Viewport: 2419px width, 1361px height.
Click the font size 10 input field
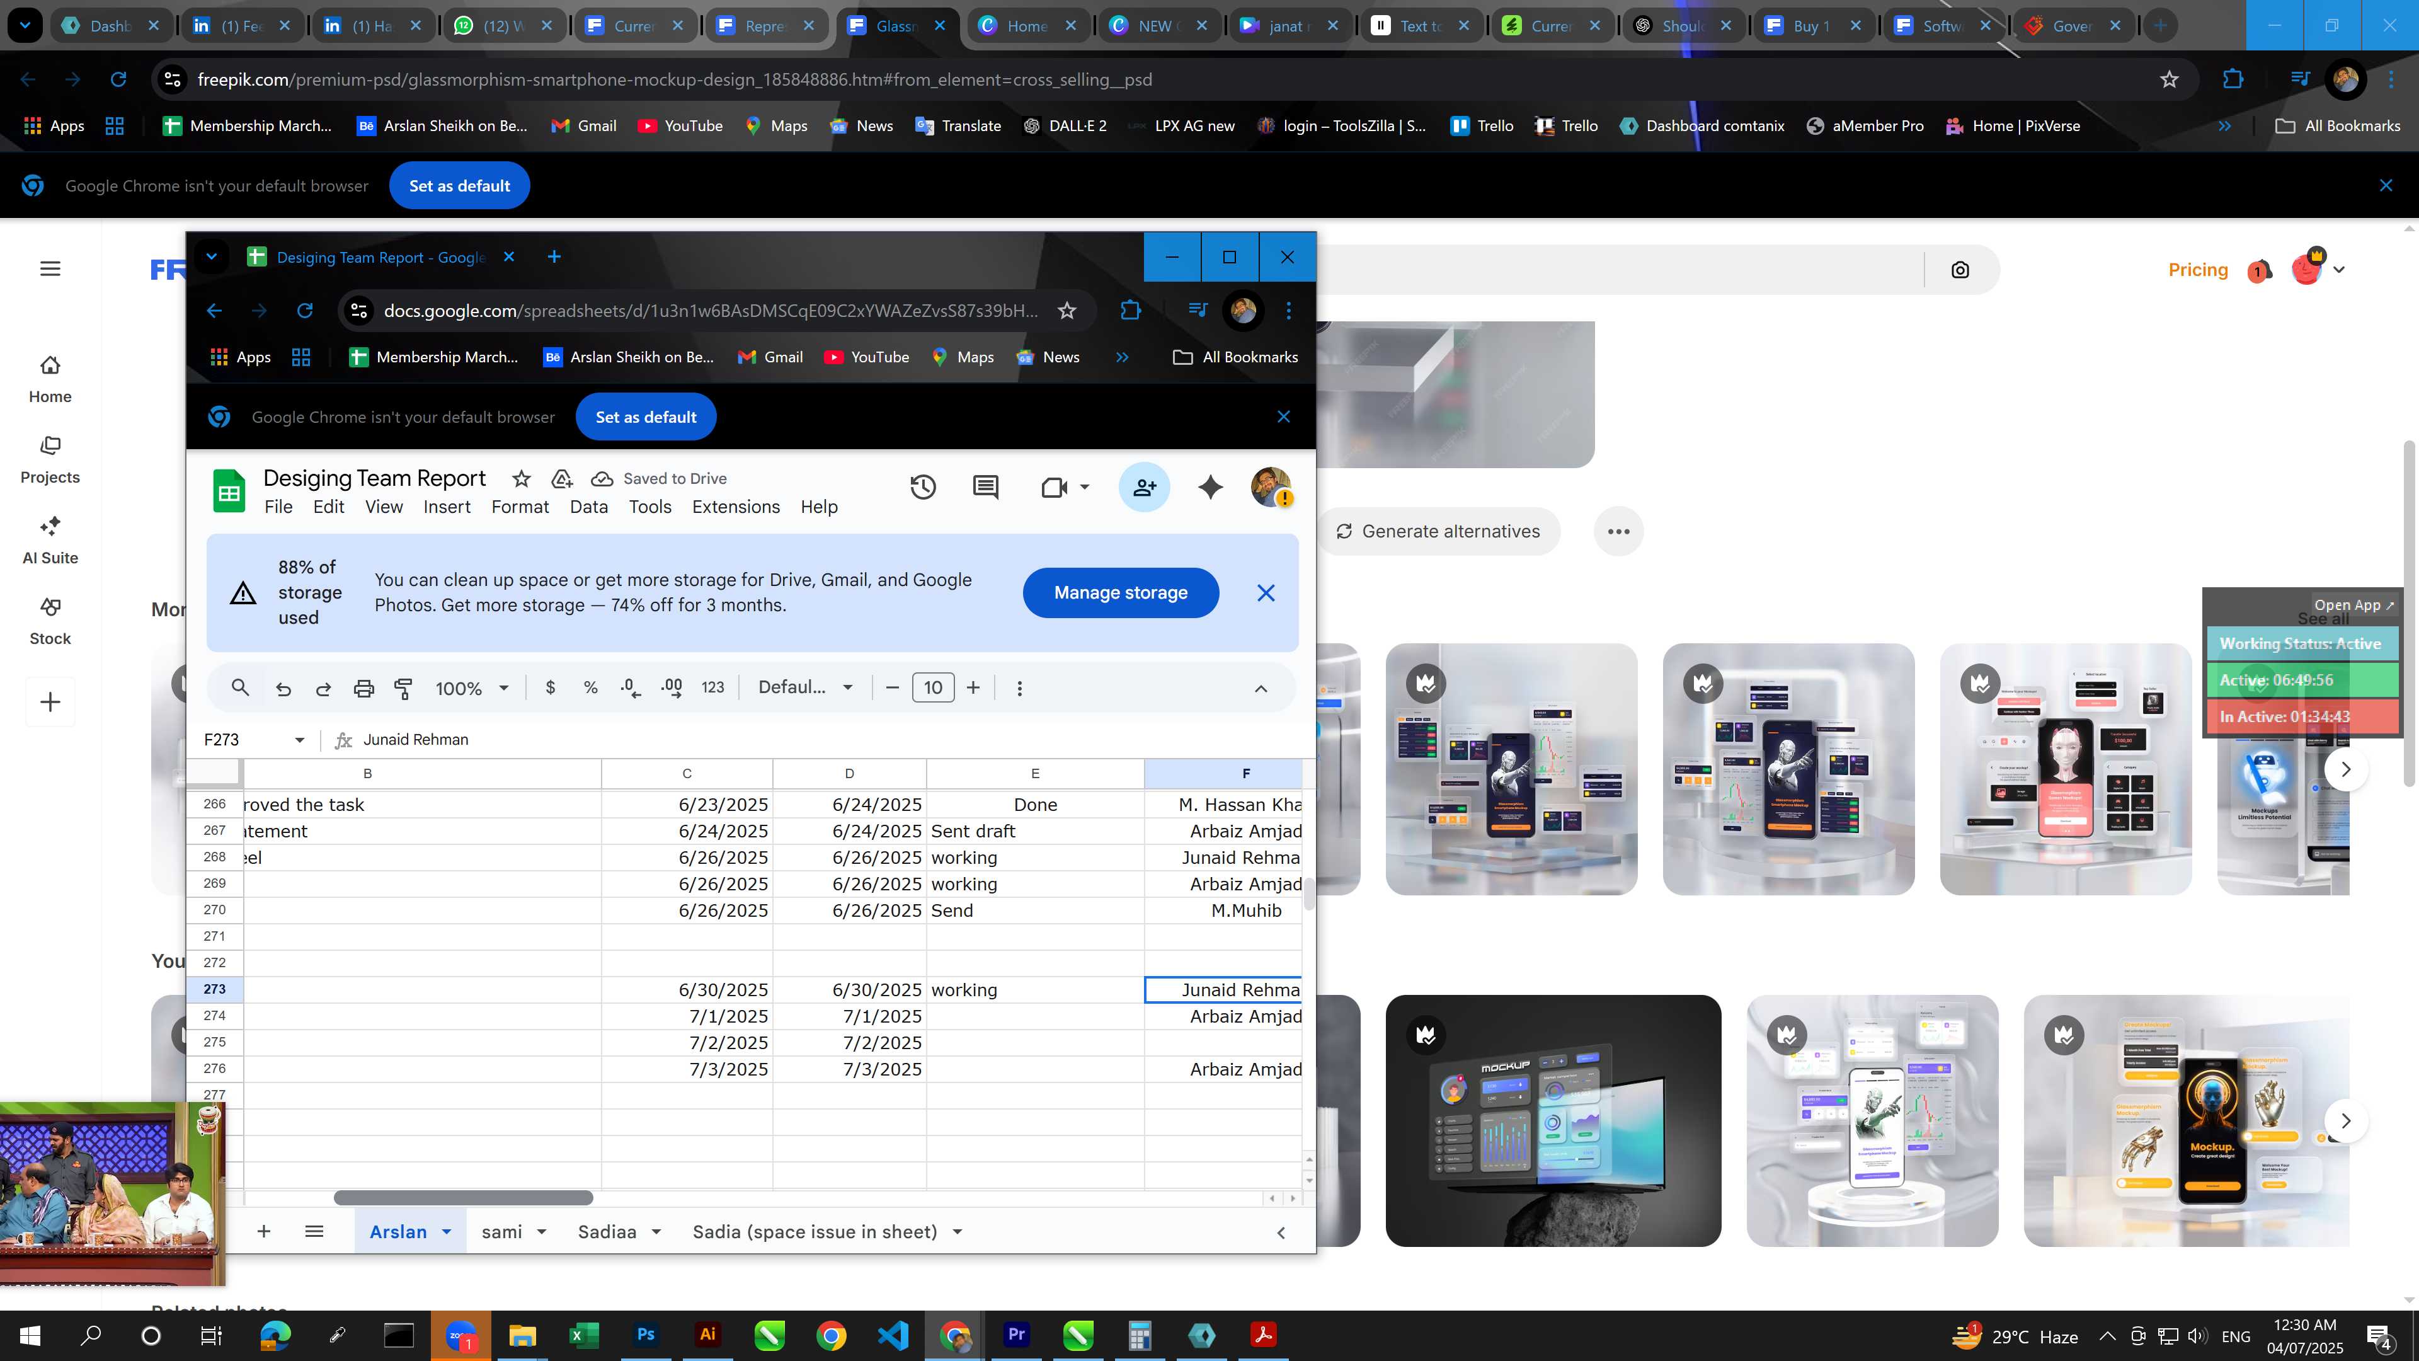(932, 689)
